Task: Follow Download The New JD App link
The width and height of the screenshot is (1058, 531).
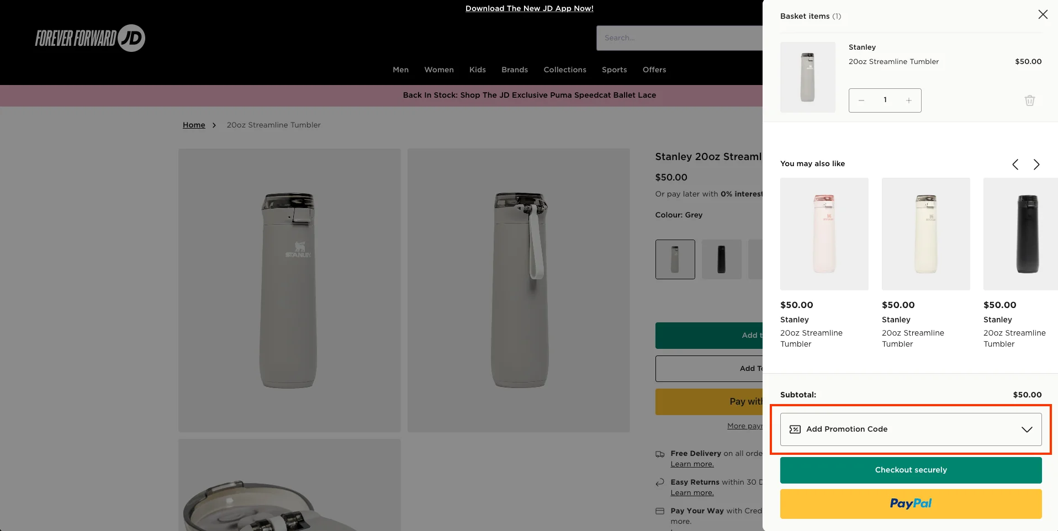Action: point(530,8)
